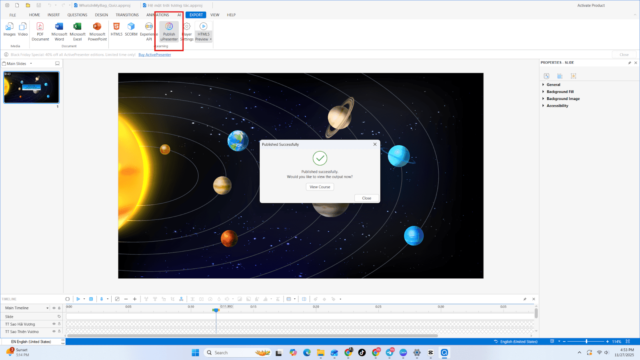Toggle visibility of TT Sao Hải Vương track
640x360 pixels.
tap(54, 324)
